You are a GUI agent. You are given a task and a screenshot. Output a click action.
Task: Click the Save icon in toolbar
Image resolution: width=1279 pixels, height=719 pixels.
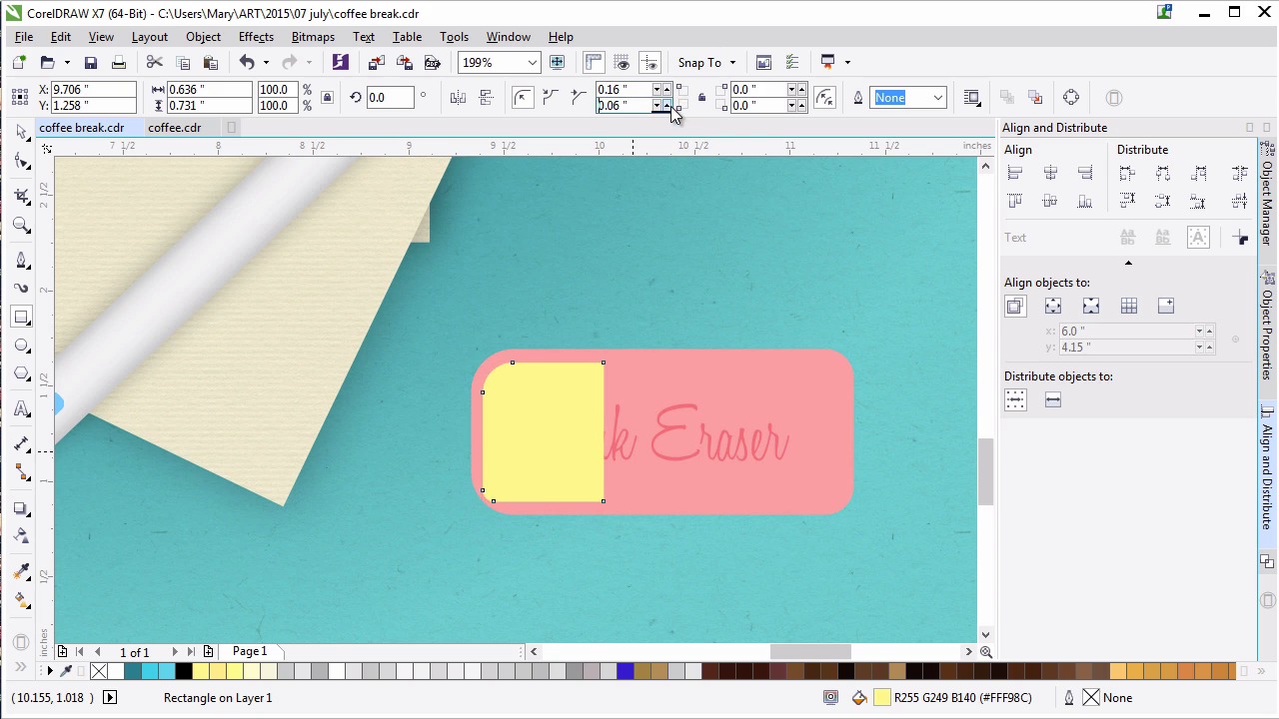click(x=91, y=63)
